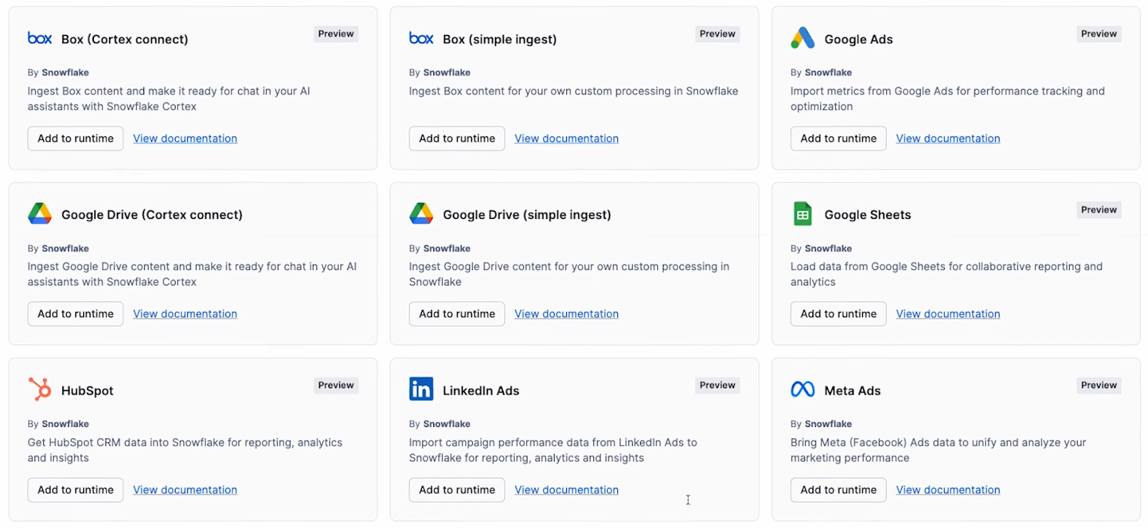Click description 'Get HubSpot CRM data into Snowflake'
The width and height of the screenshot is (1148, 528).
(x=185, y=450)
